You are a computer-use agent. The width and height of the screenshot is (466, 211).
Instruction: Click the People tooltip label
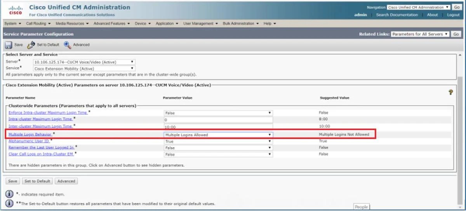[x=361, y=207]
